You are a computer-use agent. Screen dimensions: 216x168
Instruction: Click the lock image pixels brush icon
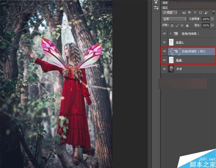(177, 25)
